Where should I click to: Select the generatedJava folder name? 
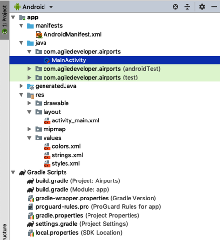tap(56, 86)
